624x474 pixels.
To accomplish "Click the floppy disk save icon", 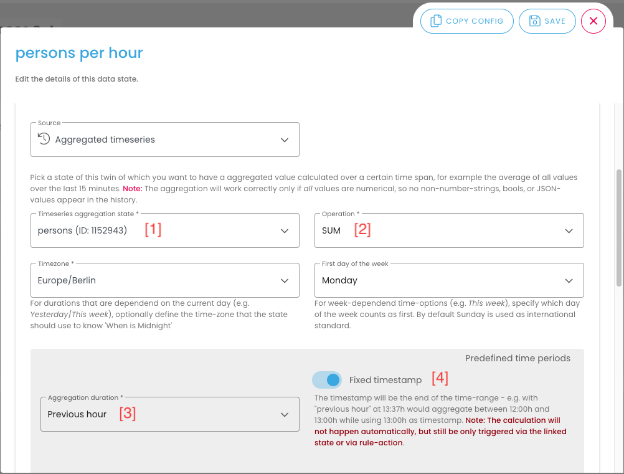I will click(534, 21).
